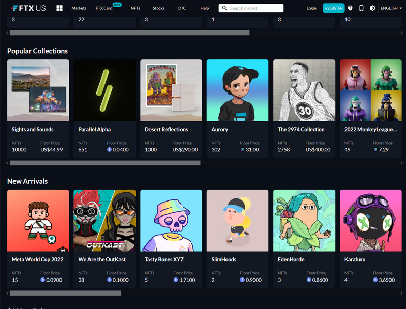Screen dimensions: 406x309
Task: Select the Tasty Bones XYZ collection image
Action: [x=171, y=221]
